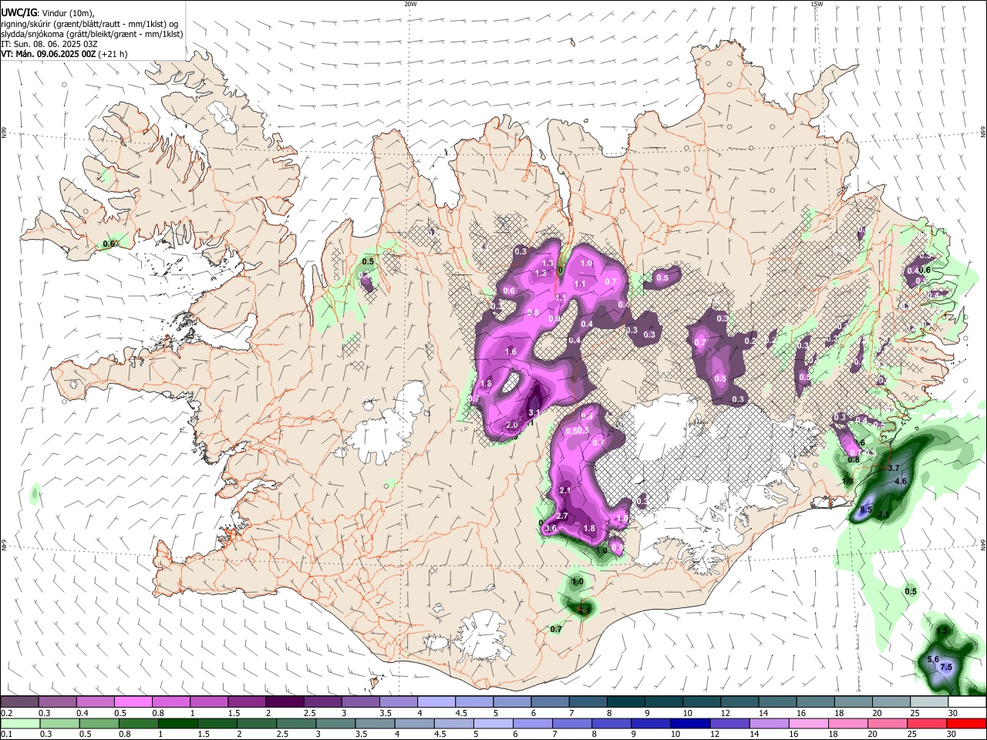
Task: Click the '2.7' value in the southern snow area
Action: tap(562, 516)
